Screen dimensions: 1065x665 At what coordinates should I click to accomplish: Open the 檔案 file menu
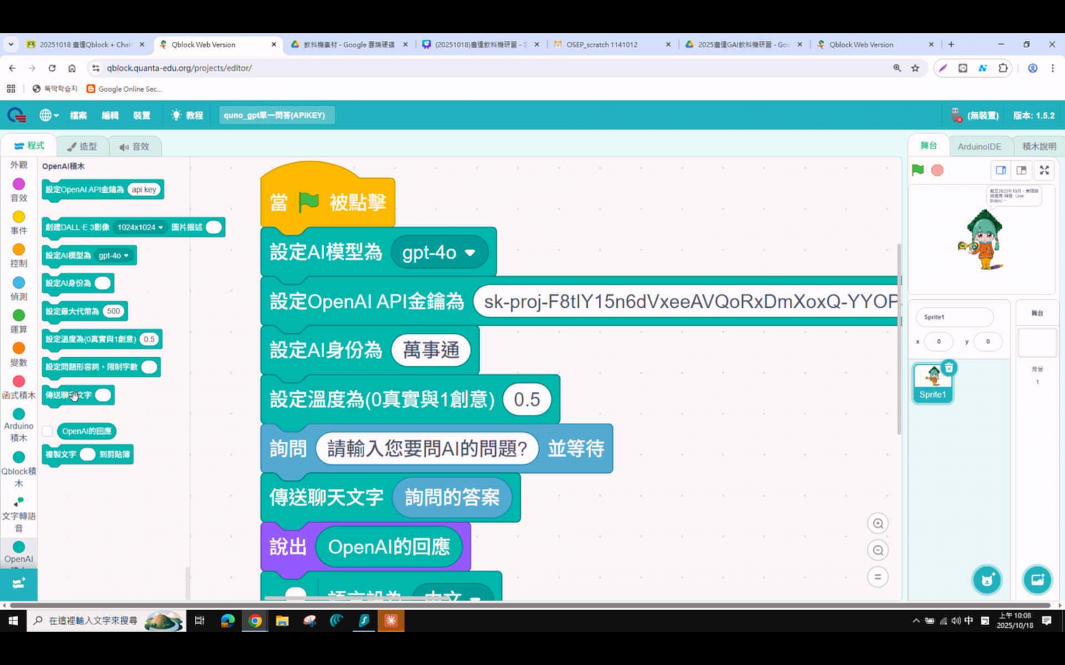(79, 115)
